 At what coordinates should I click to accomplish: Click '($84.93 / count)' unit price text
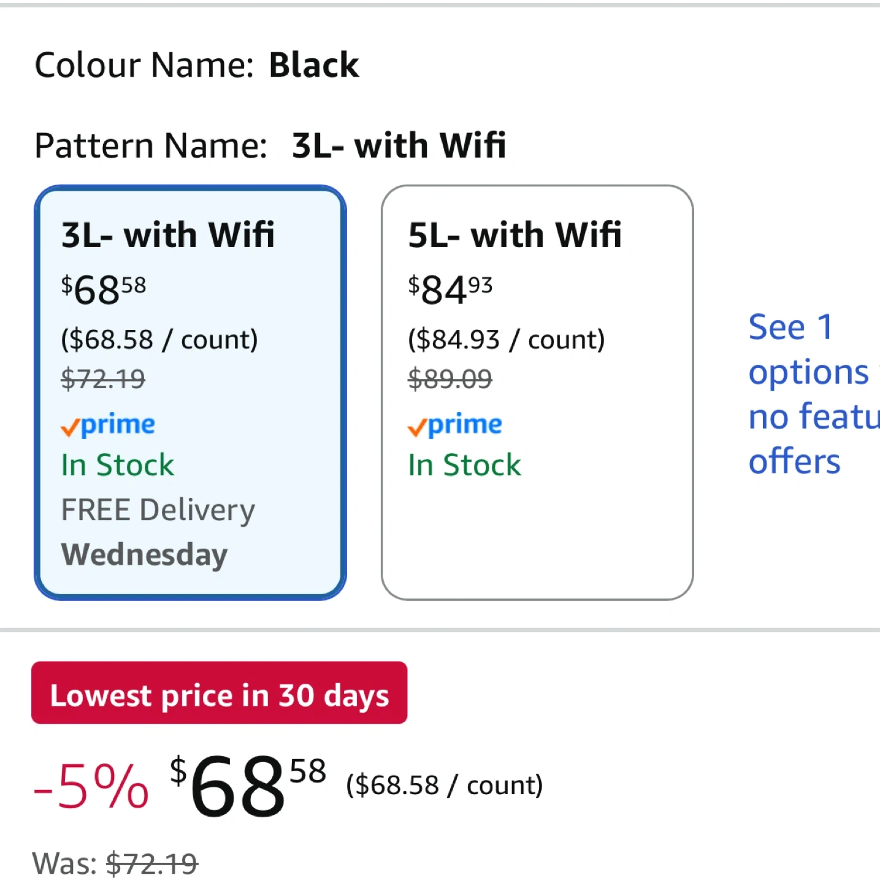pos(506,339)
